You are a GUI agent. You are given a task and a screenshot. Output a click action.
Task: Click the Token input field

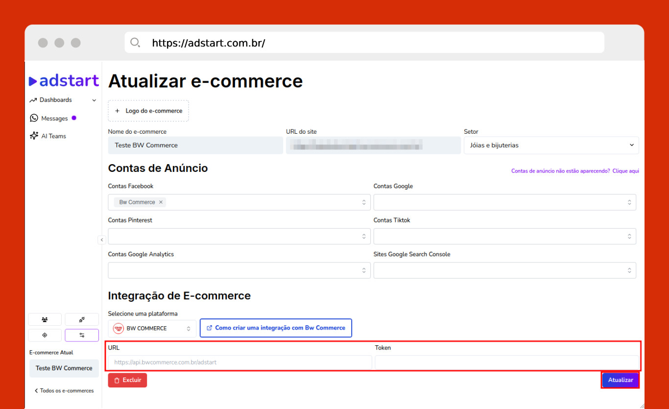point(507,362)
